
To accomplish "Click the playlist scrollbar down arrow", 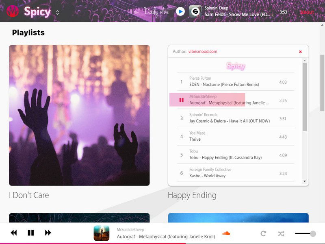I will [304, 181].
